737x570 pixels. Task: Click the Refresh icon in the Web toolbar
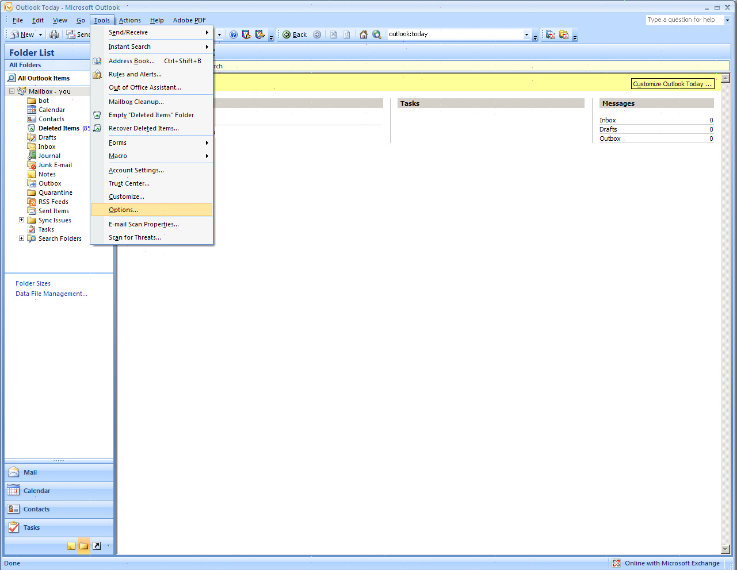point(347,34)
